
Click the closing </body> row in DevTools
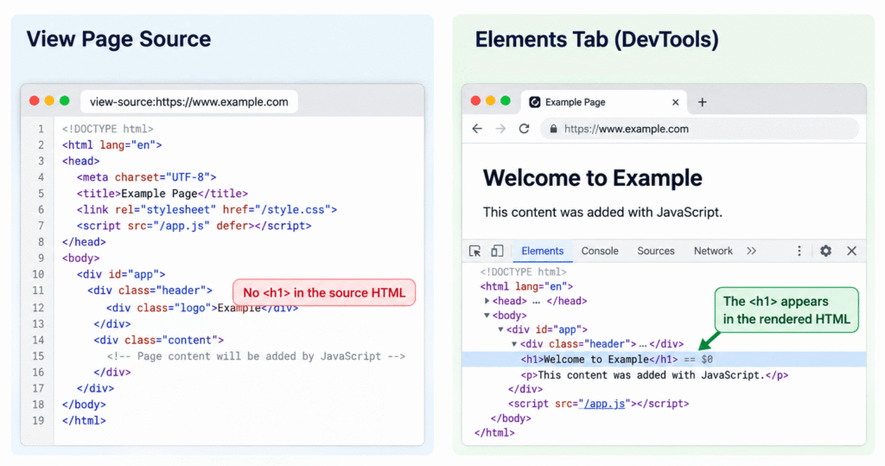[511, 418]
